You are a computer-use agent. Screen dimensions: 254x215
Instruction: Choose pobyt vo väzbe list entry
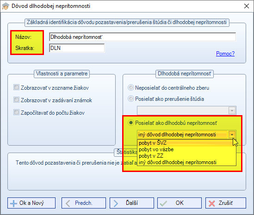point(186,149)
